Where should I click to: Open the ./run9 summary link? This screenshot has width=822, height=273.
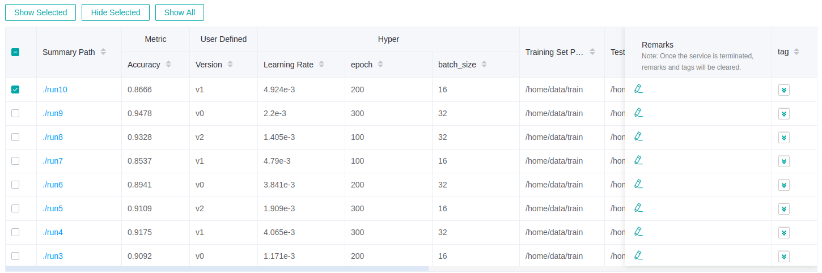click(53, 113)
